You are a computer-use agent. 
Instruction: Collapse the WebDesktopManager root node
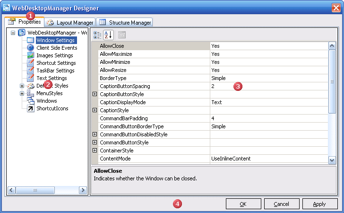coord(13,33)
